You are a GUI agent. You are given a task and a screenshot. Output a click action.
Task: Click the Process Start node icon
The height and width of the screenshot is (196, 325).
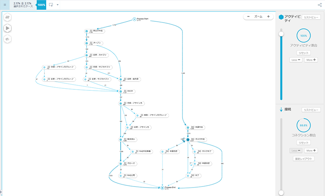point(134,19)
